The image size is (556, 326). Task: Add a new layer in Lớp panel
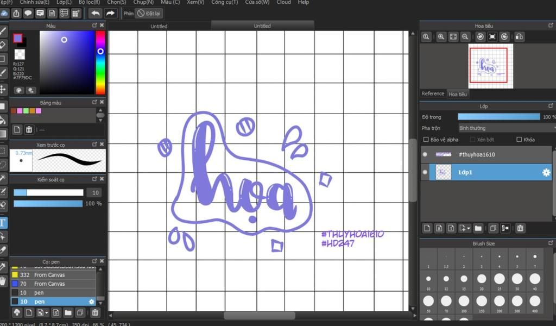click(x=427, y=228)
